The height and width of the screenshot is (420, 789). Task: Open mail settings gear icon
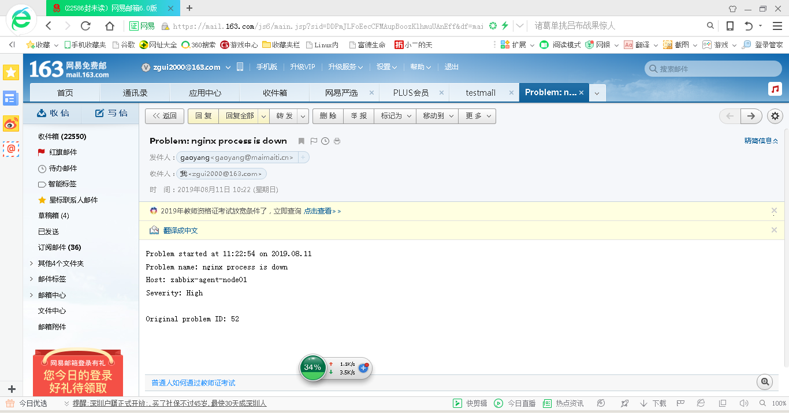point(775,116)
